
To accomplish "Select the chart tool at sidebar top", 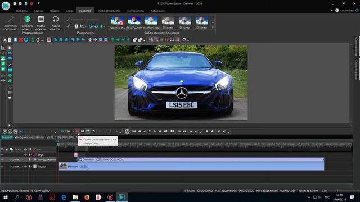I will [3, 48].
